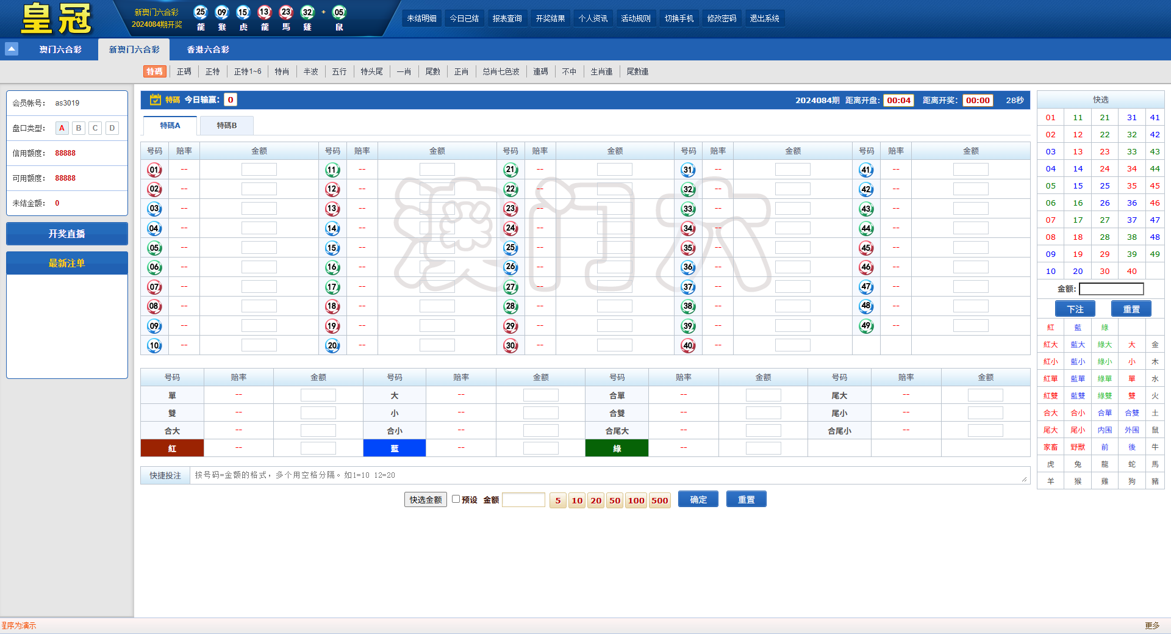Collapse sidebar with blue arrow button
Viewport: 1171px width, 634px height.
11,49
